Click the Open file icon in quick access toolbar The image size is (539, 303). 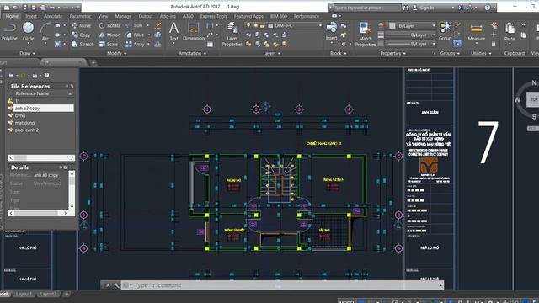pos(15,8)
